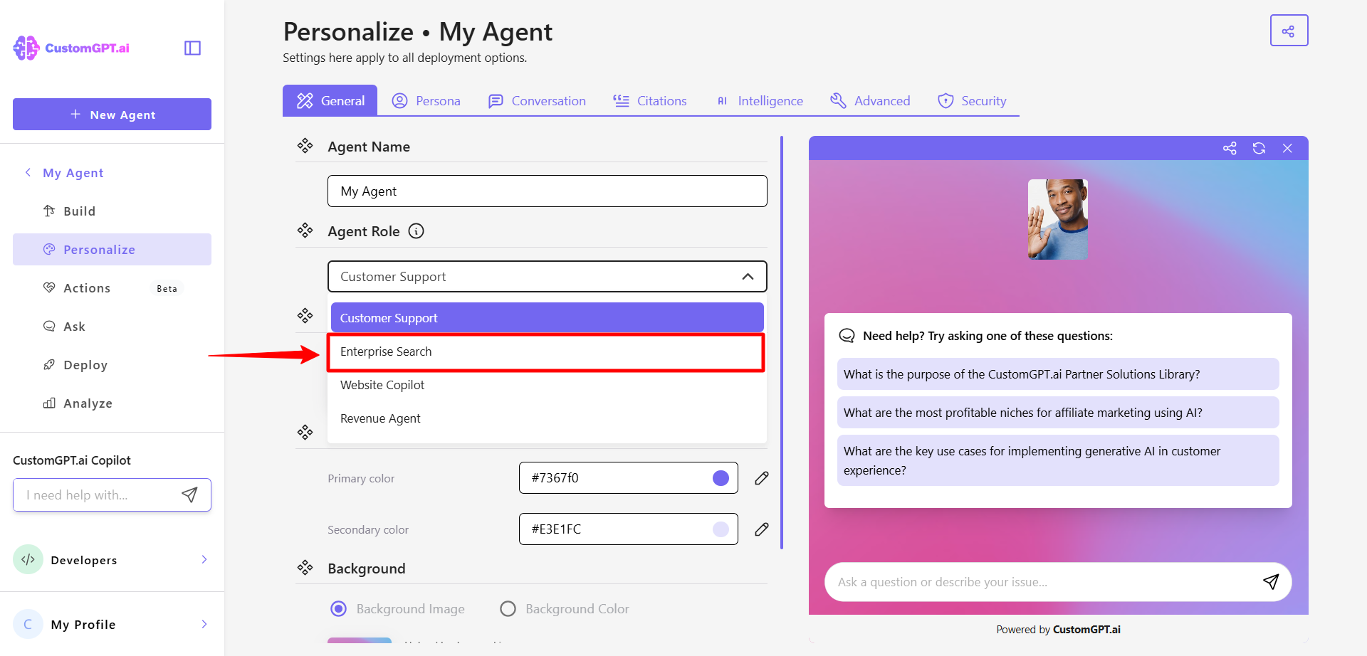The width and height of the screenshot is (1367, 656).
Task: Send the Copilot help message
Action: (189, 494)
